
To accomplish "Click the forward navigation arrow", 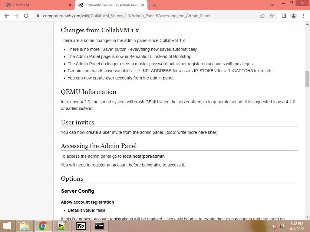I will tap(16, 16).
